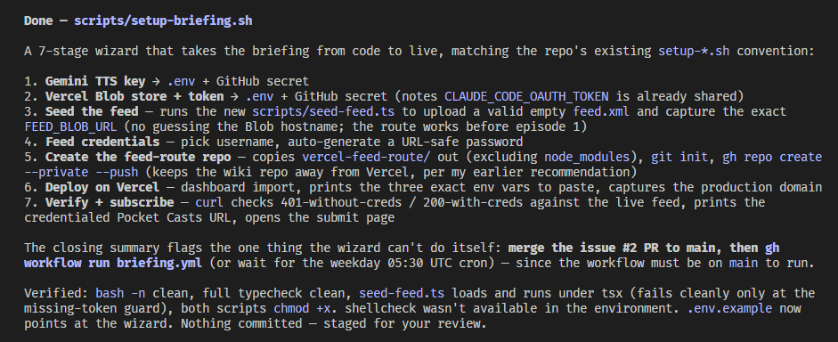Select the curl command in step 7
Screen dimensions: 838x342
pos(209,202)
